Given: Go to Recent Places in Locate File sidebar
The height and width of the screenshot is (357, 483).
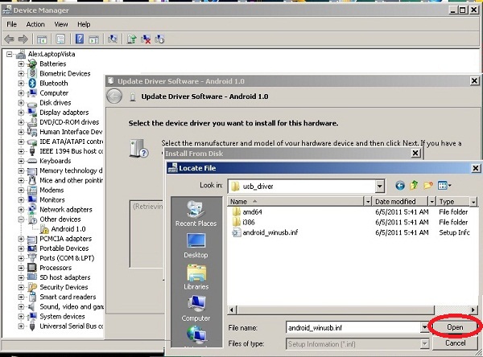Looking at the screenshot, I should (196, 214).
